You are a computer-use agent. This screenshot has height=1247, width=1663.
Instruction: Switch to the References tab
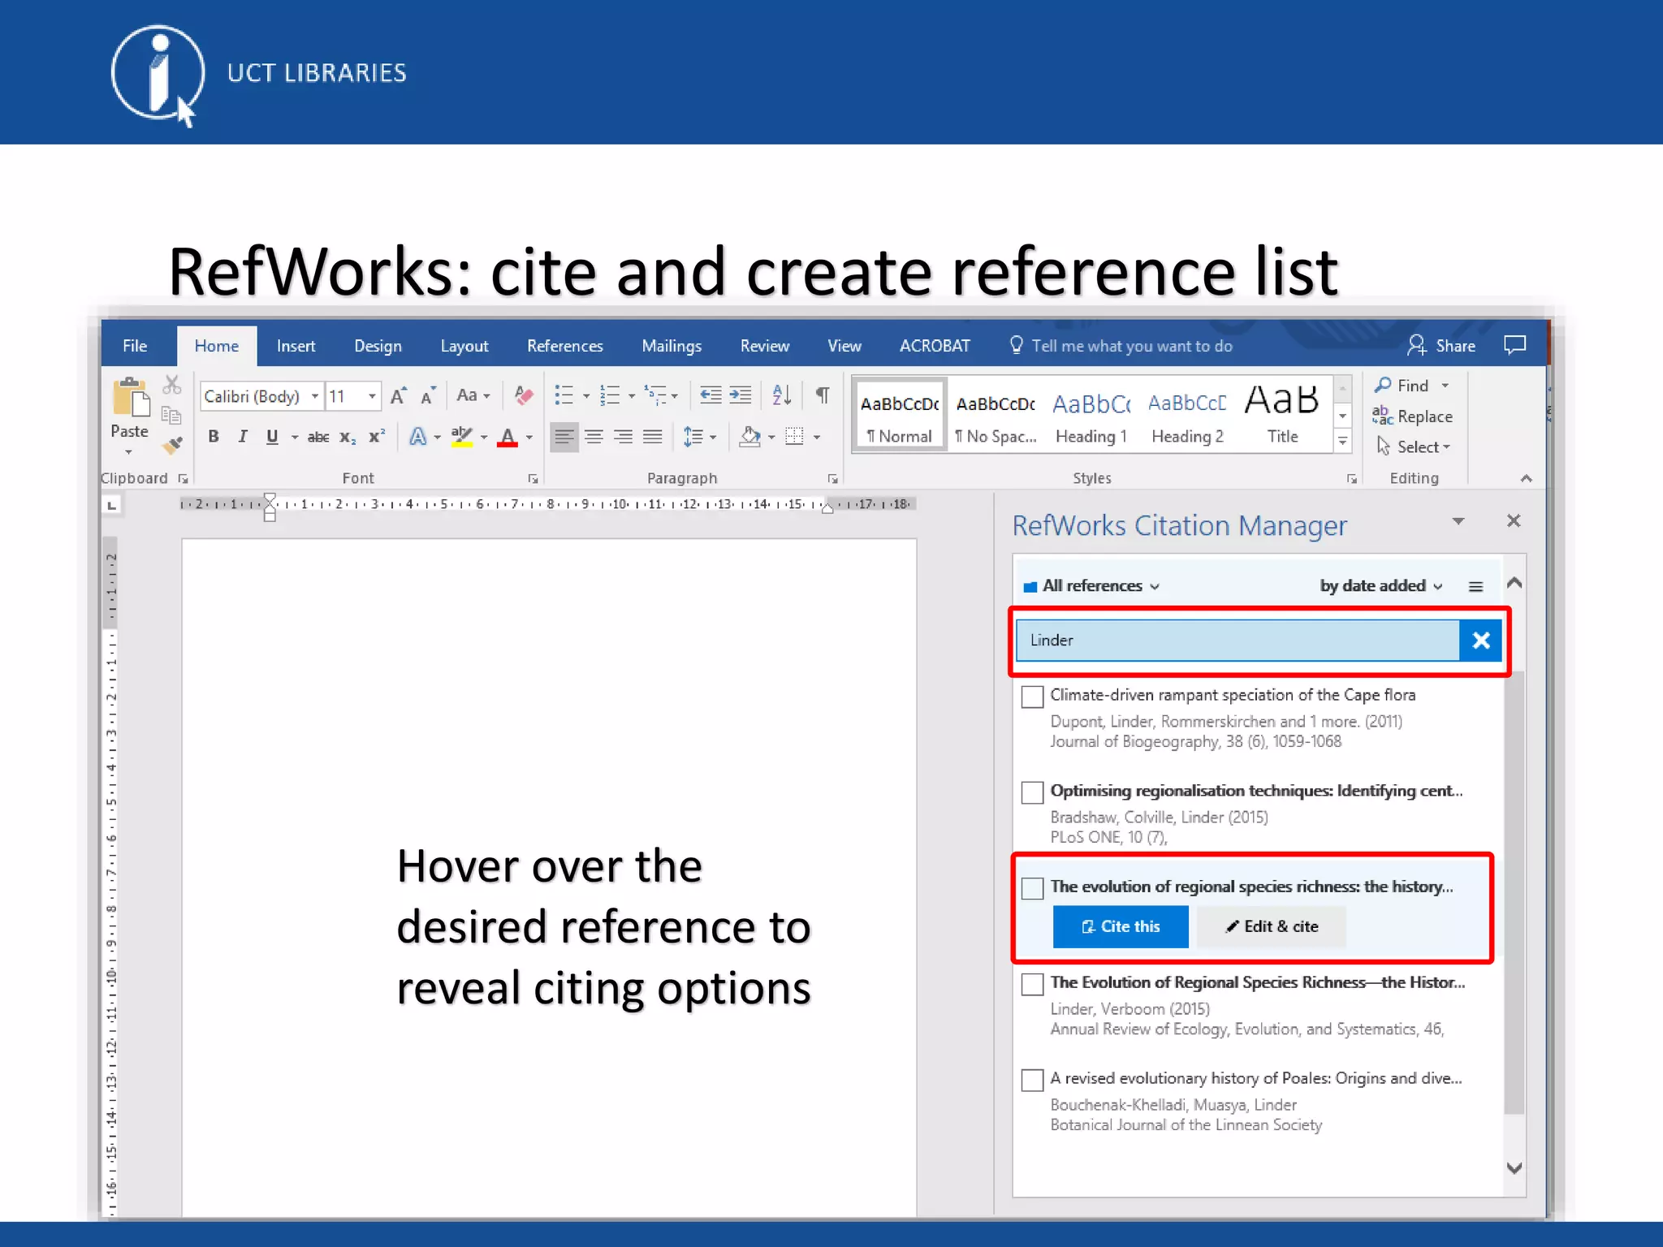pyautogui.click(x=565, y=346)
